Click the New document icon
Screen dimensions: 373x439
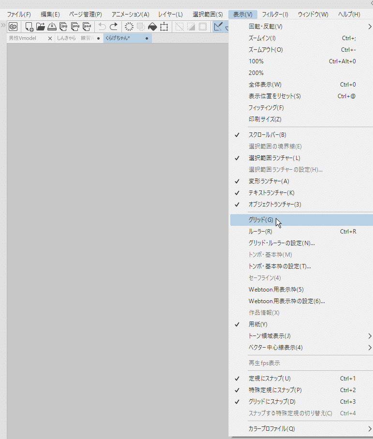coord(29,27)
